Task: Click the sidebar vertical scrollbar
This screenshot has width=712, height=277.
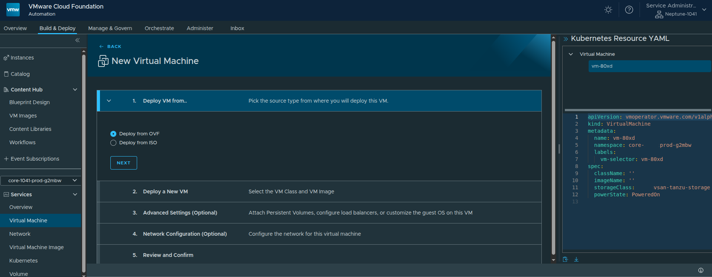Action: coord(84,164)
